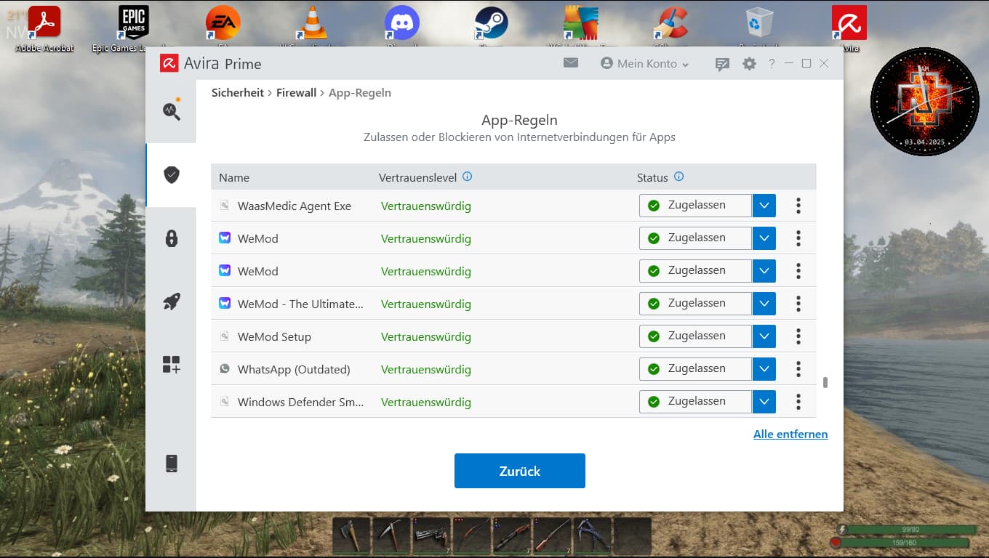Open status dropdown for WeMod Setup
Viewport: 989px width, 558px height.
tap(764, 336)
